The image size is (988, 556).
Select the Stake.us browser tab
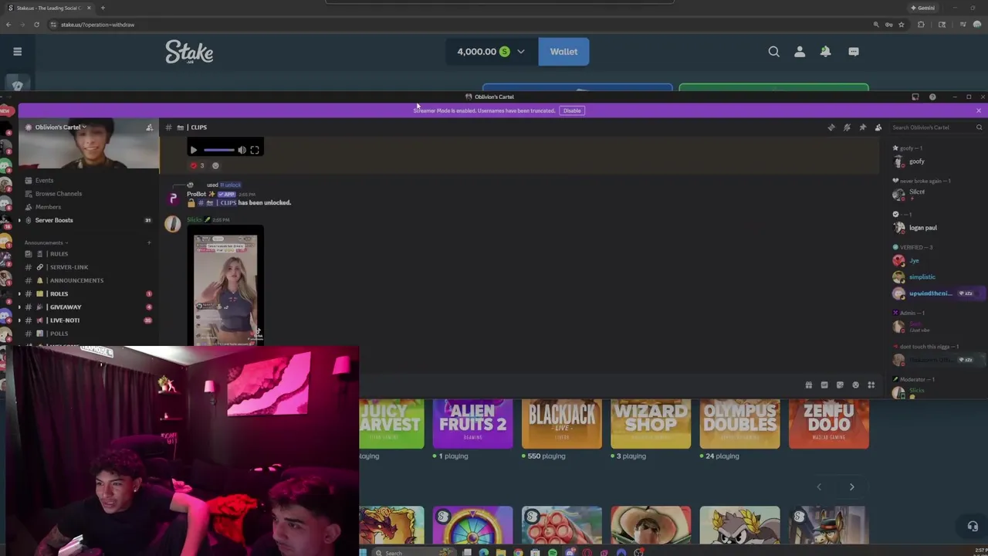[x=48, y=8]
